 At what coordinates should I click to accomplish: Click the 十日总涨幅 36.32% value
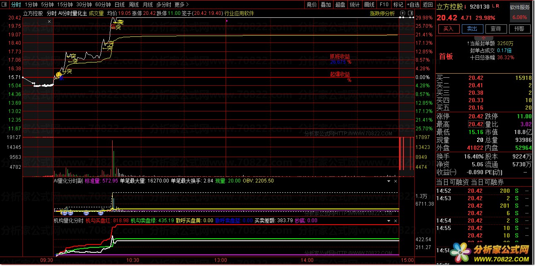coord(505,57)
